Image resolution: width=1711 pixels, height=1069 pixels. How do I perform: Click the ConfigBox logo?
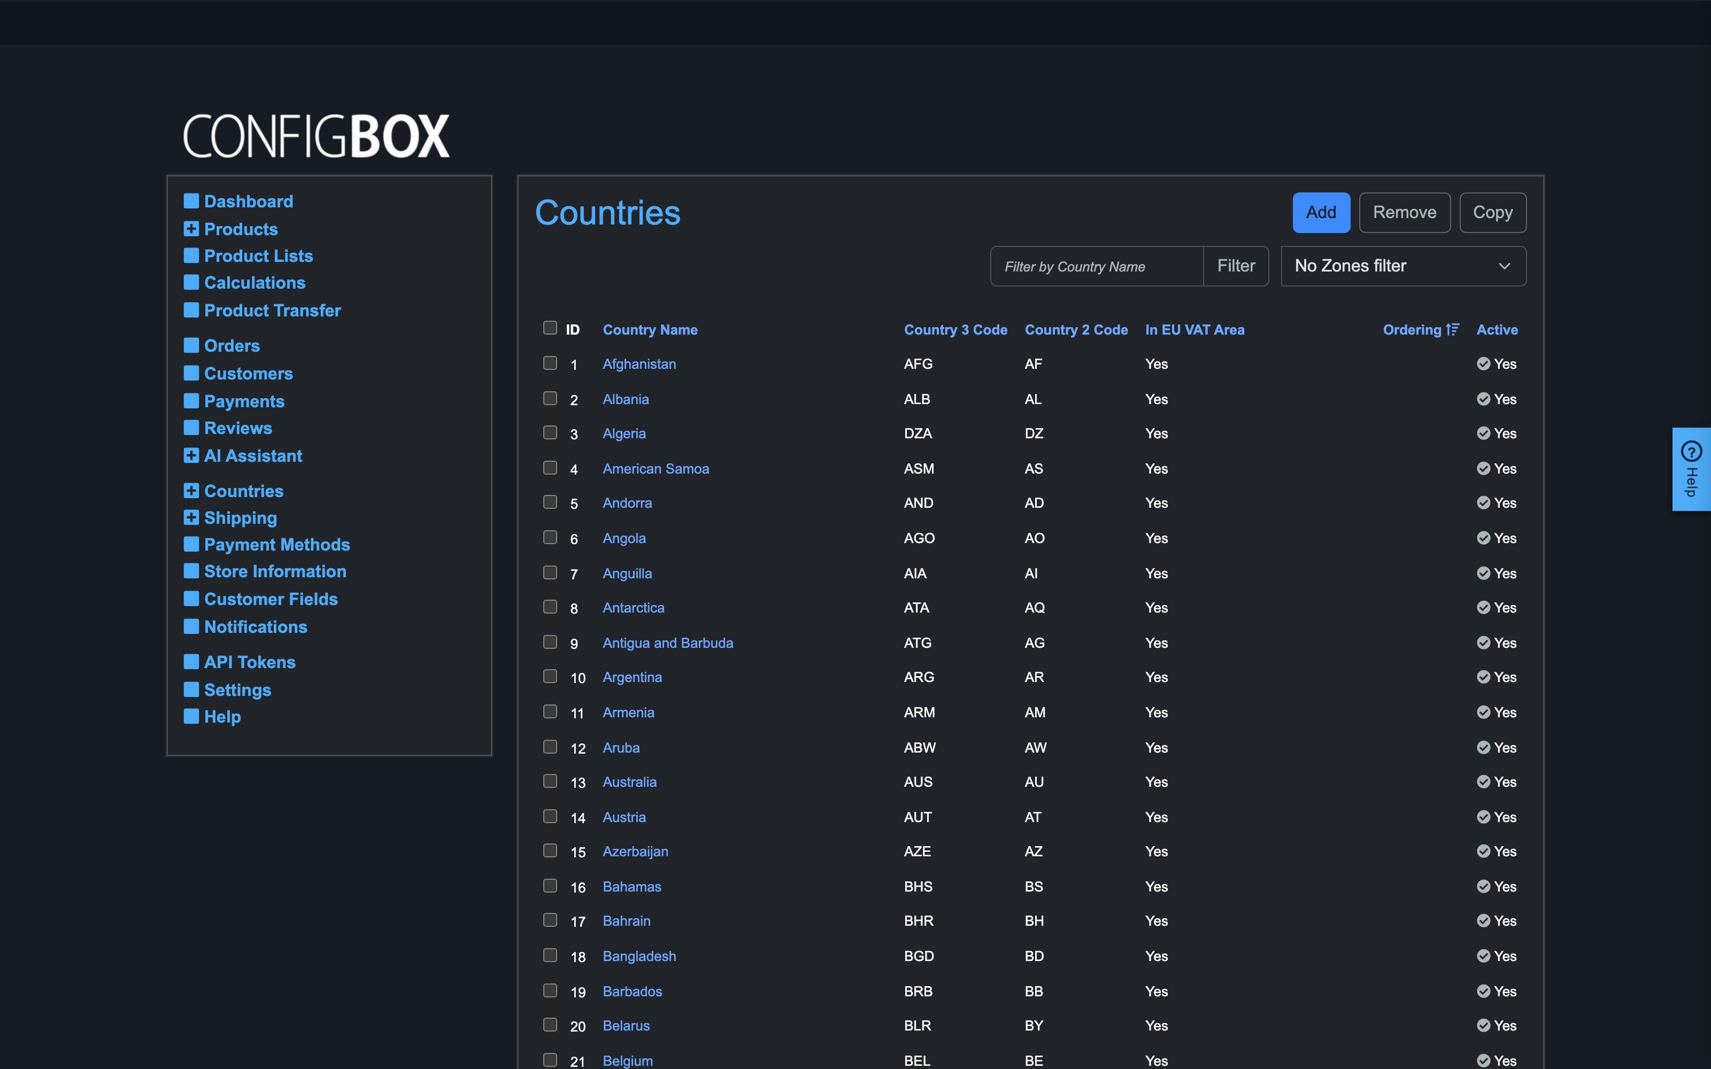click(316, 136)
